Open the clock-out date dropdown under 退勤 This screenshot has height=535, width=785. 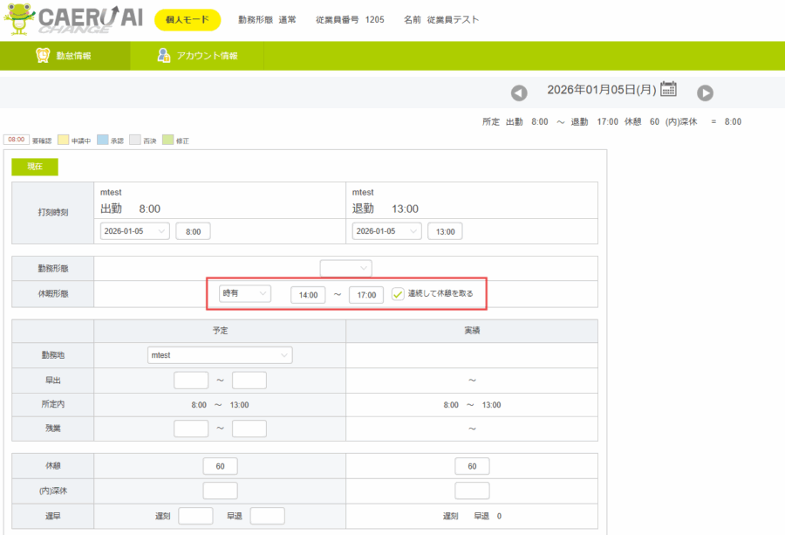386,231
